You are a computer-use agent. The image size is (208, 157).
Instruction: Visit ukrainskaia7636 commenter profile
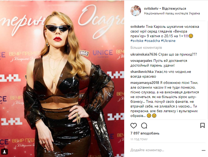pos(144,54)
